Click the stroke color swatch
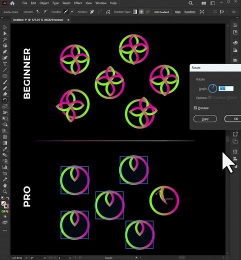 click(6, 206)
